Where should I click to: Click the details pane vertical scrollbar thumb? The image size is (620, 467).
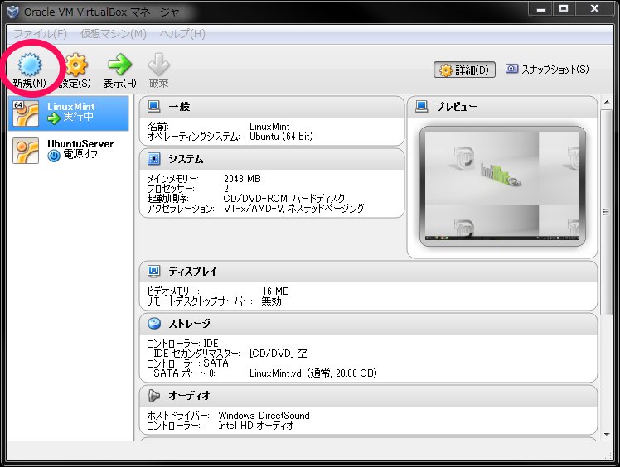(606, 212)
